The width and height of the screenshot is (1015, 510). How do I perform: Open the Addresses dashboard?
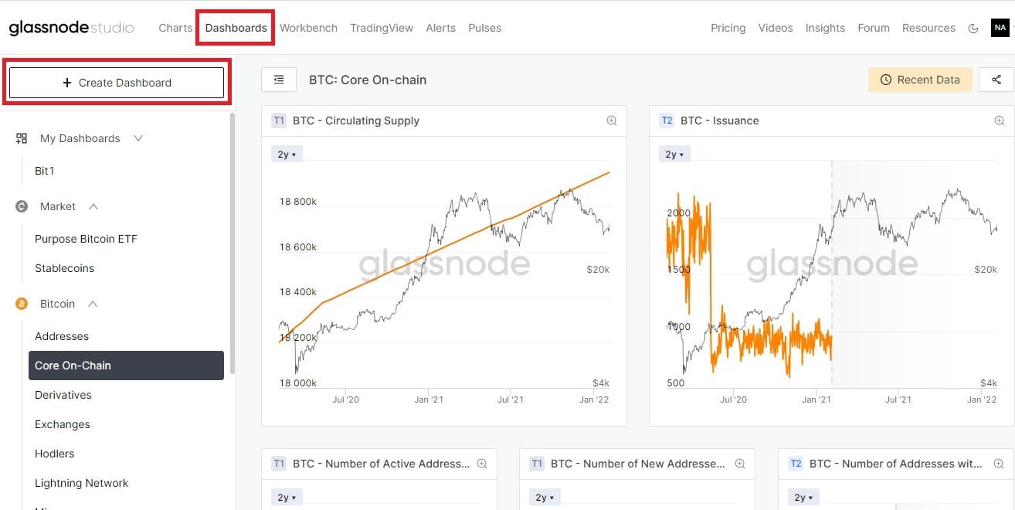62,336
